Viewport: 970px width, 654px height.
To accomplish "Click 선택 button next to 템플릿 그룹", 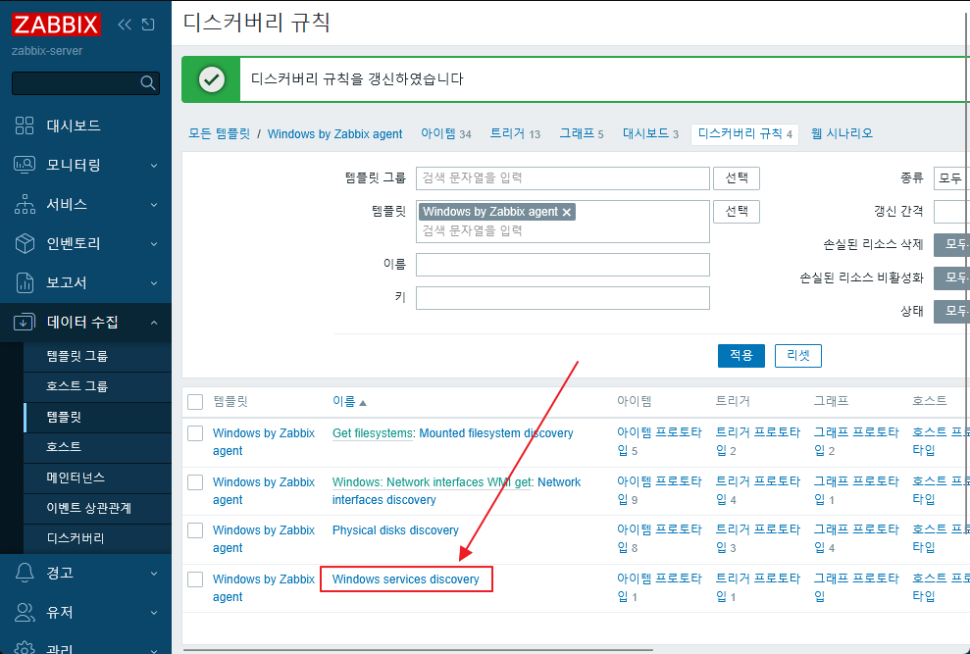I will click(737, 178).
